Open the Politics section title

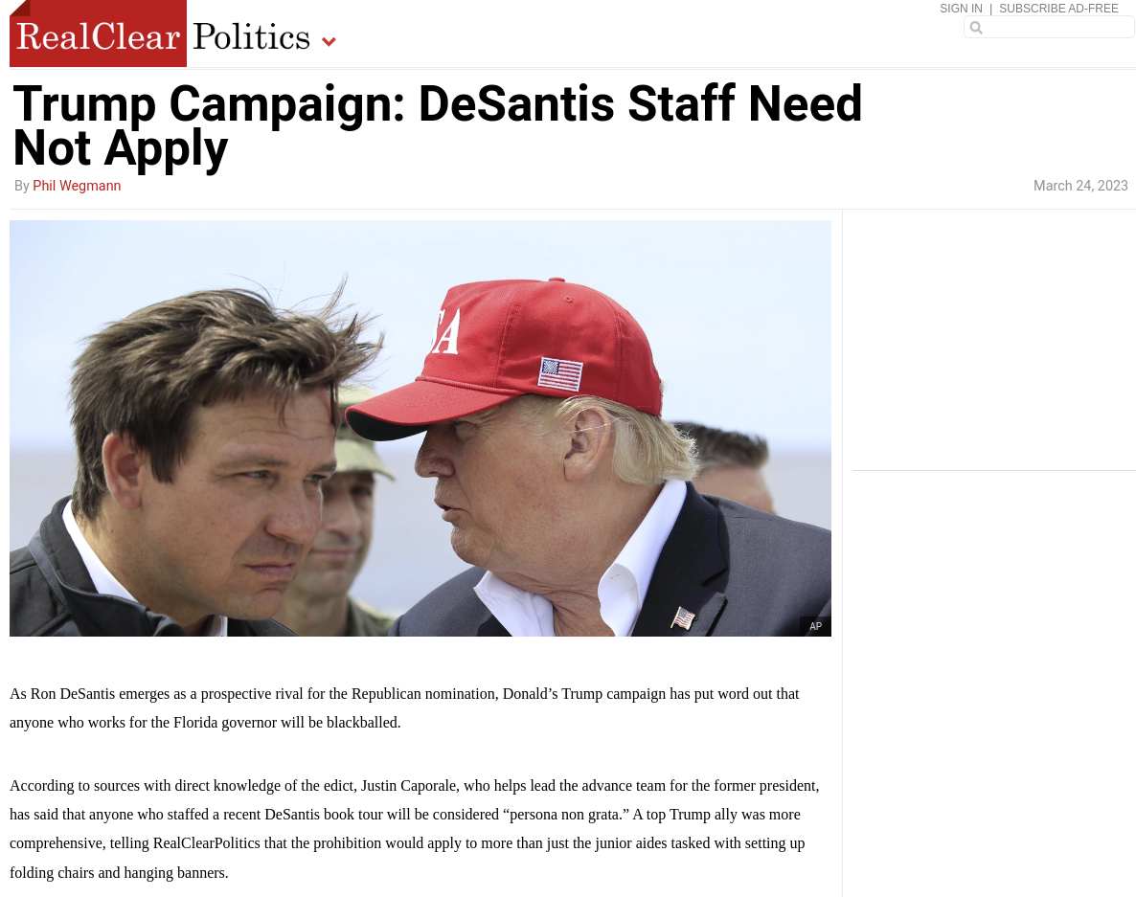[x=251, y=37]
